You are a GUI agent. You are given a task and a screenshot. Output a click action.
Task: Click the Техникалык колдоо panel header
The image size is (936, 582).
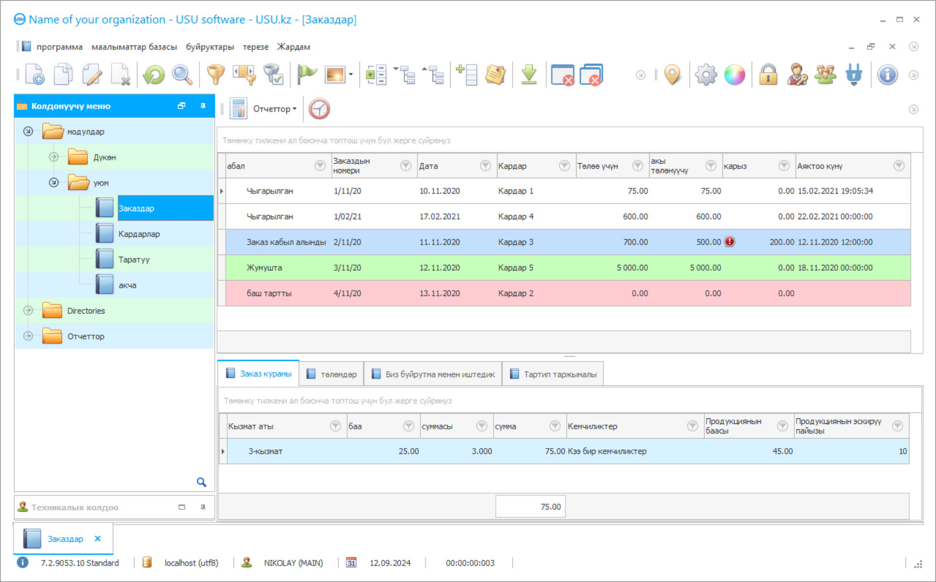point(114,507)
